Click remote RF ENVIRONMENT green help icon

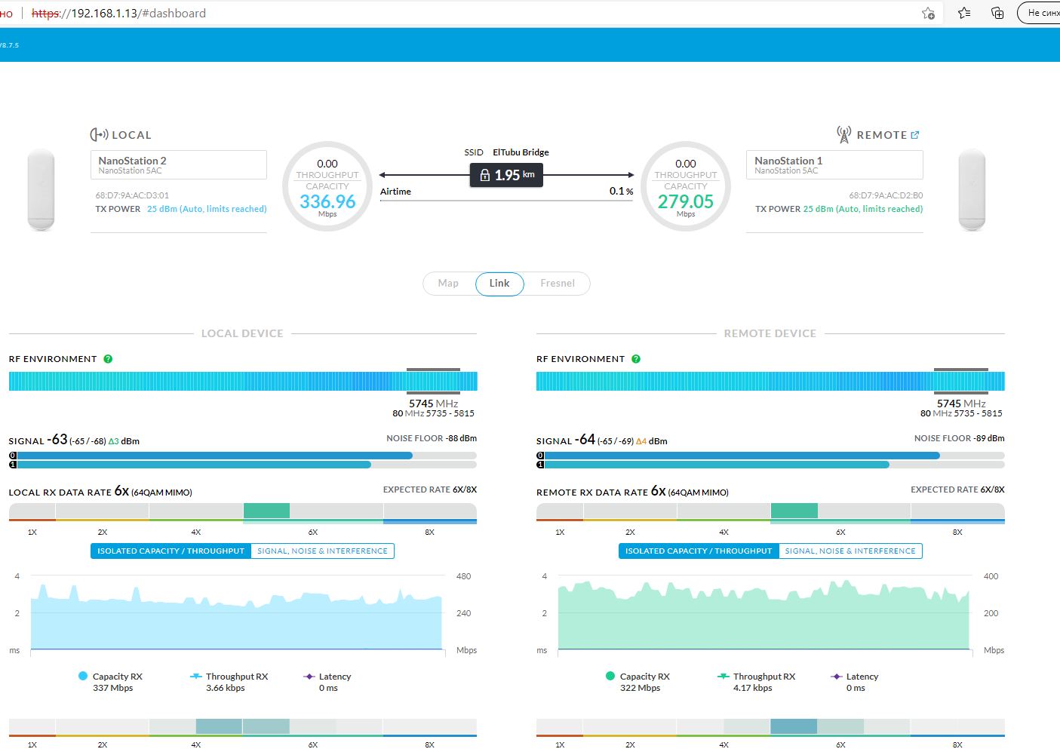[x=636, y=359]
